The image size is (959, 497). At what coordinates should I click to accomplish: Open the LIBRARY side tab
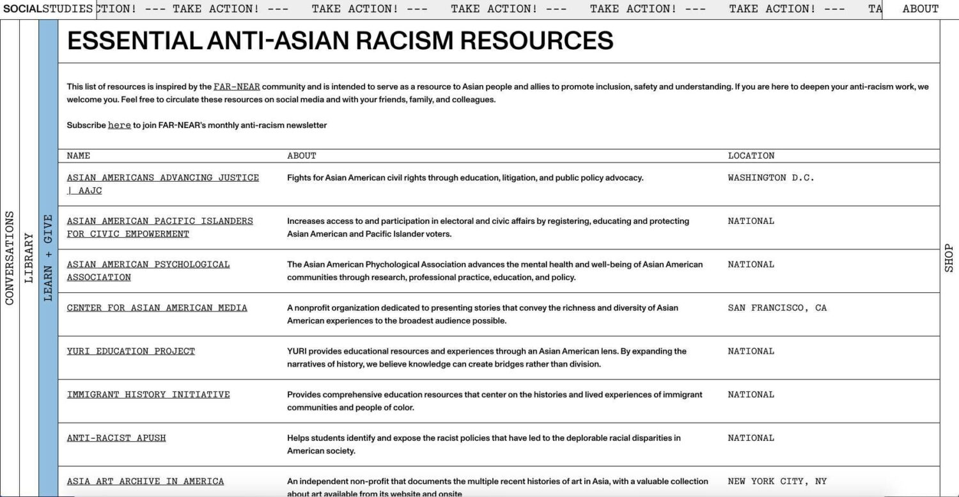coord(29,258)
